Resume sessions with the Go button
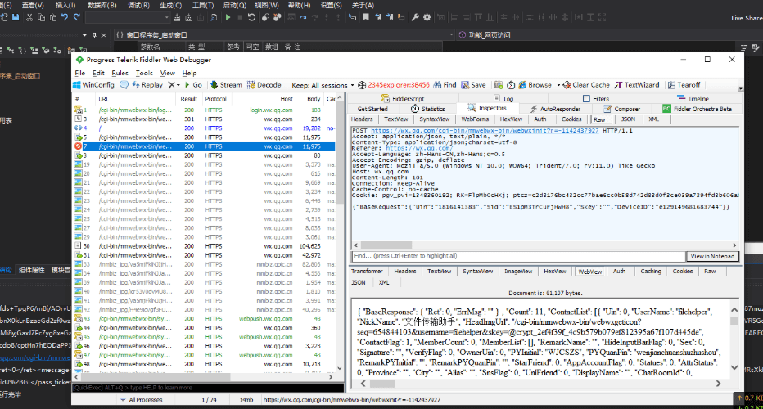This screenshot has width=763, height=409. tap(192, 84)
